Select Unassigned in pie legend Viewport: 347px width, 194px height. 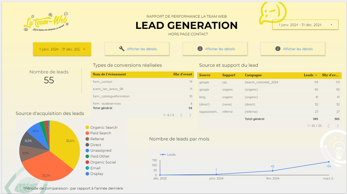point(98,151)
